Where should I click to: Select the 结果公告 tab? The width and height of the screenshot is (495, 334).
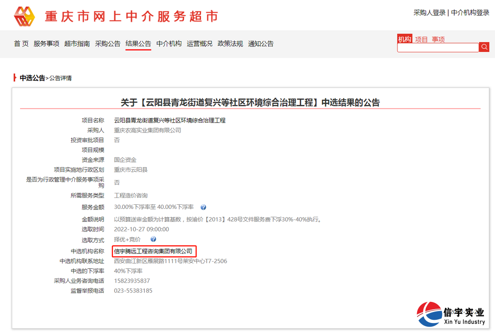coord(138,44)
